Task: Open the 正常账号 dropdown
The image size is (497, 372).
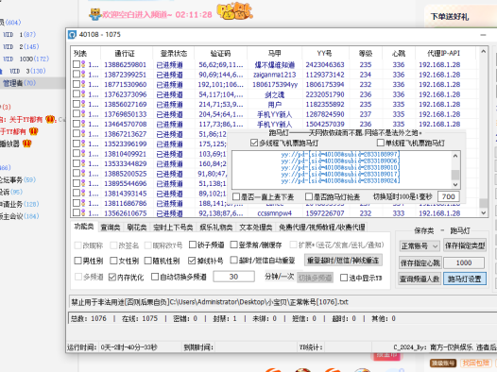Action: click(x=419, y=246)
